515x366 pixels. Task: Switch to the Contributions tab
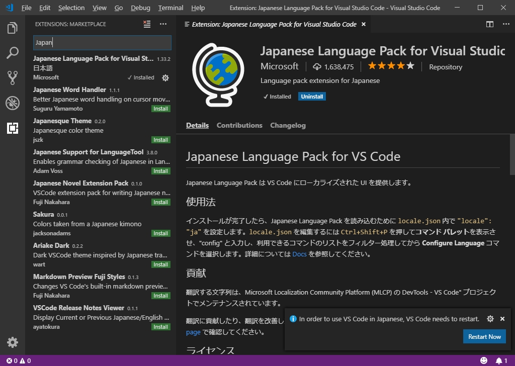pos(239,125)
